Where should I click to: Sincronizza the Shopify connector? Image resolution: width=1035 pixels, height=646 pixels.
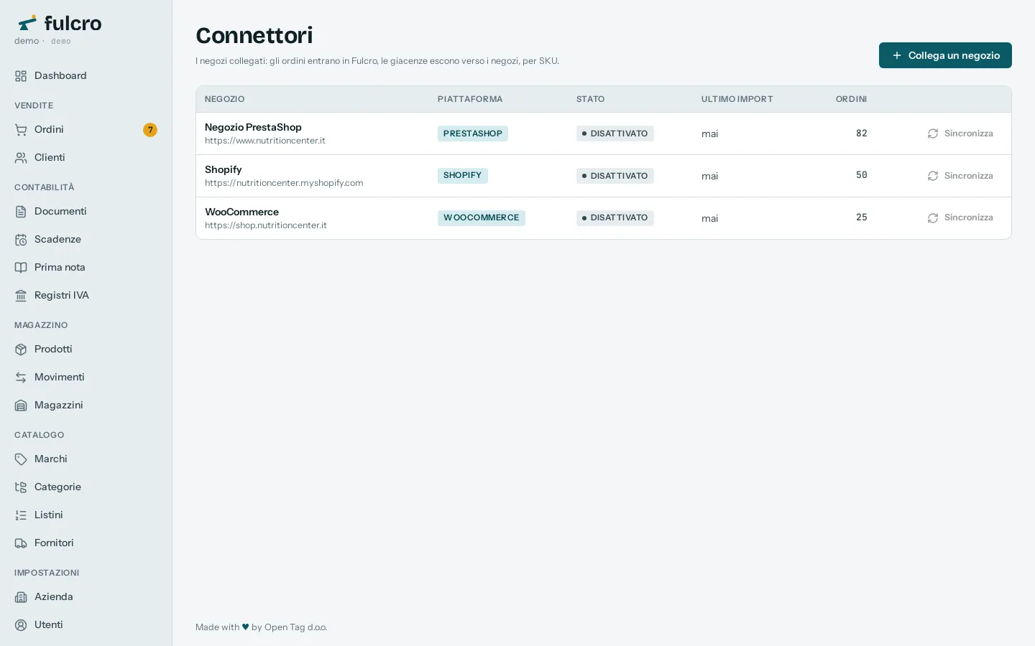coord(960,176)
